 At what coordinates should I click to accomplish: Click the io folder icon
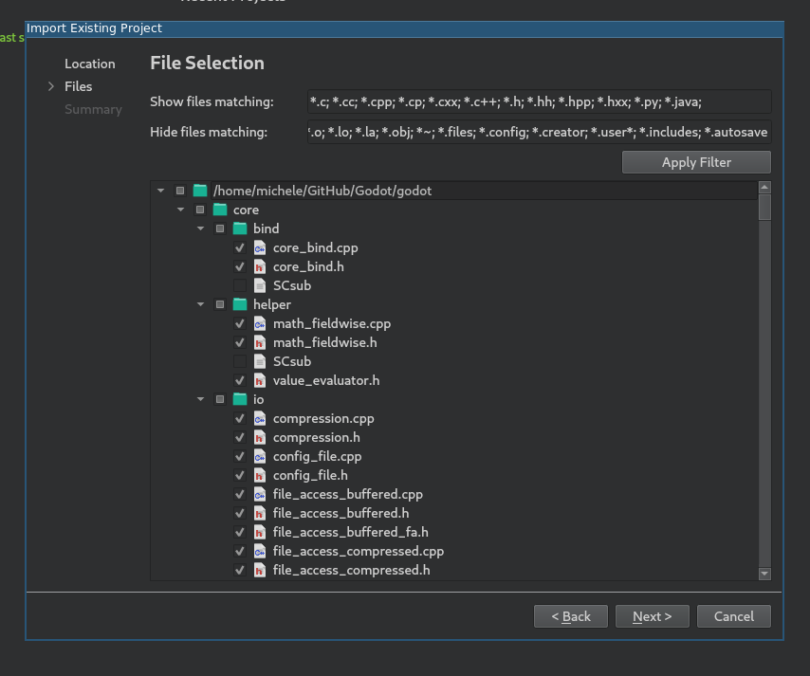[240, 399]
